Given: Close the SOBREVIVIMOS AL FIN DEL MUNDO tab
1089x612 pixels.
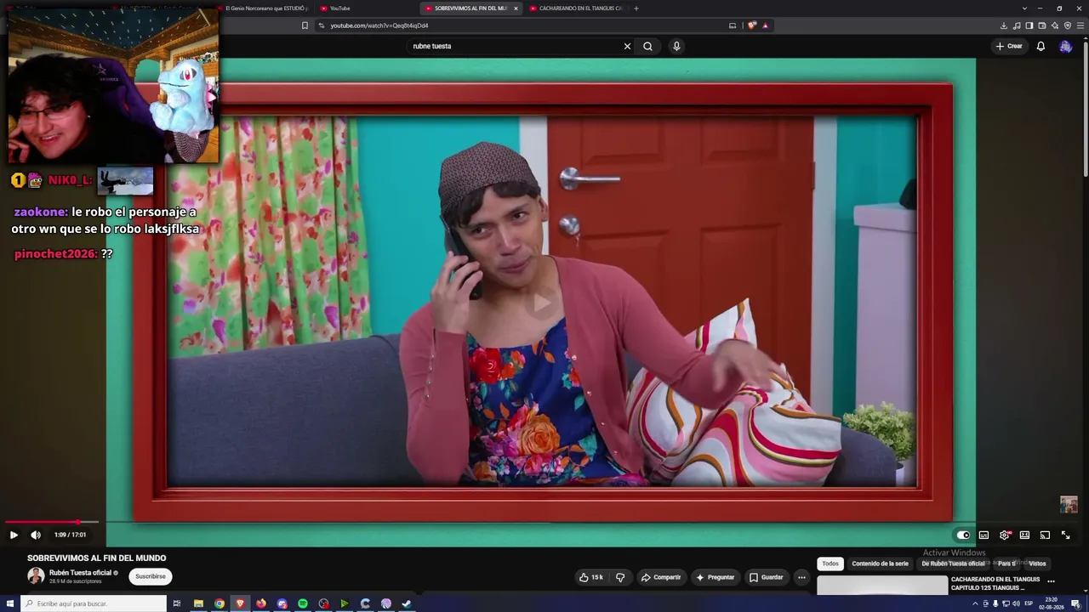Looking at the screenshot, I should (x=516, y=8).
